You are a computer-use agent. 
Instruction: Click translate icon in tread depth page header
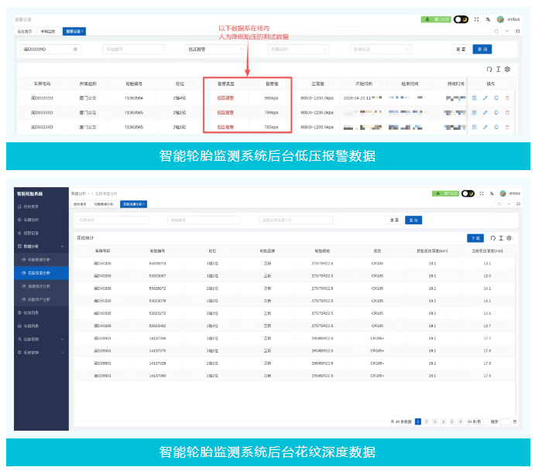[492, 193]
